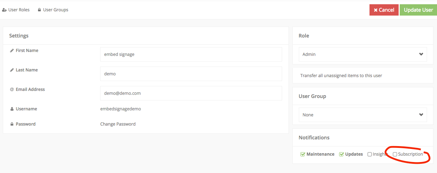
Task: Click the pencil icon beside Last Name
Action: click(12, 70)
